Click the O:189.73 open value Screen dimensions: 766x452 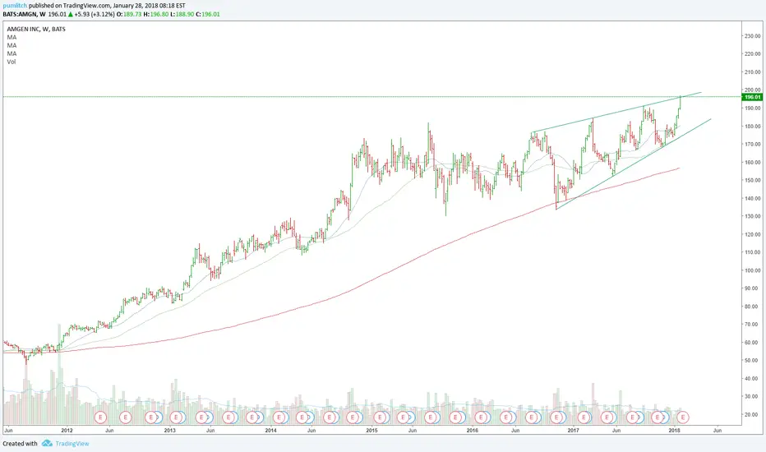pos(130,14)
